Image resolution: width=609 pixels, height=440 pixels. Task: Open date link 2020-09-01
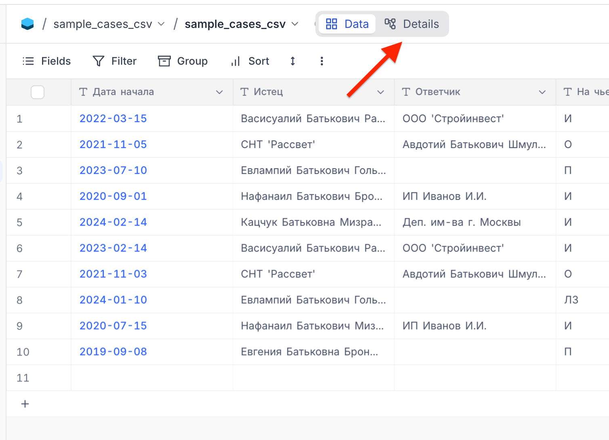[x=113, y=196]
